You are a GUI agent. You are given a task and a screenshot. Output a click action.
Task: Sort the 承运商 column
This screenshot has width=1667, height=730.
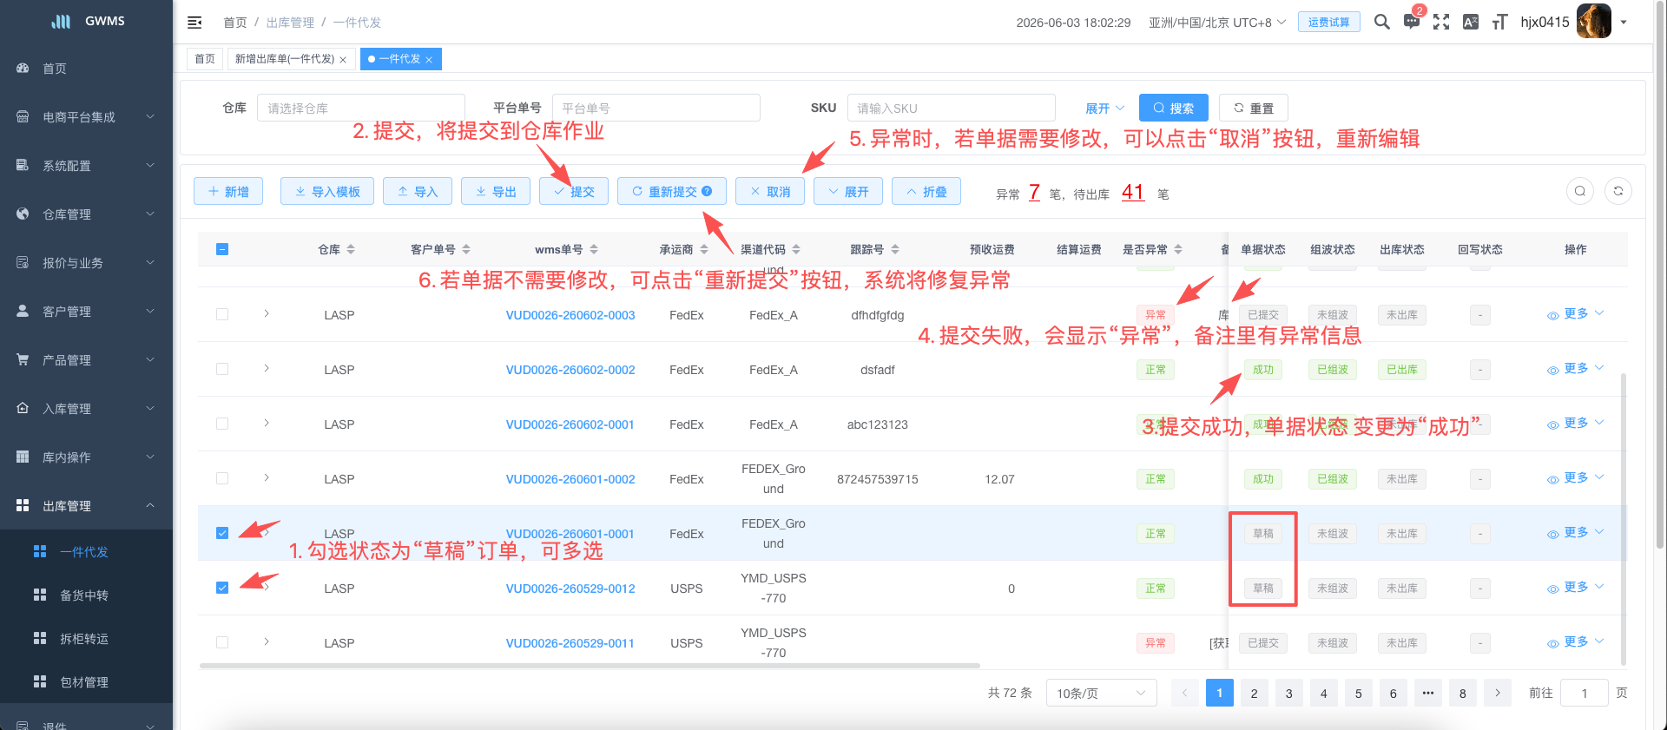(x=704, y=249)
